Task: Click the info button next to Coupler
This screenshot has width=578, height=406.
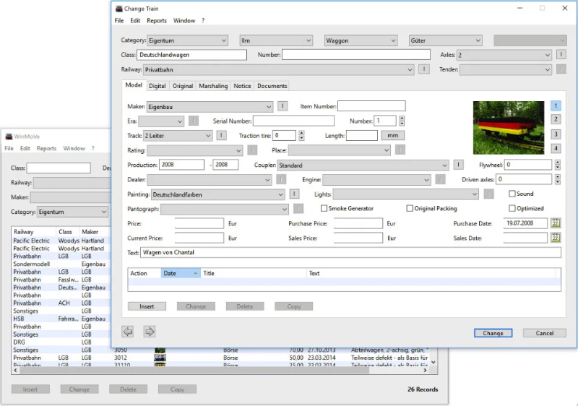Action: coord(459,165)
